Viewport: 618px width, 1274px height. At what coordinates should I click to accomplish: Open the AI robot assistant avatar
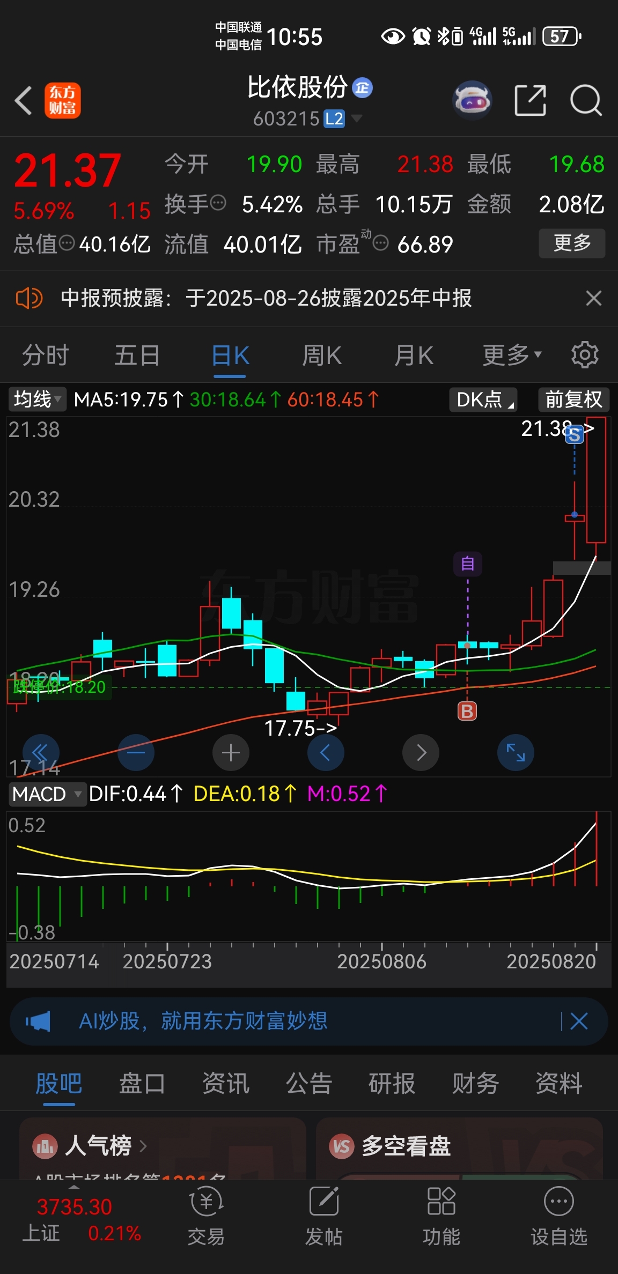click(472, 100)
